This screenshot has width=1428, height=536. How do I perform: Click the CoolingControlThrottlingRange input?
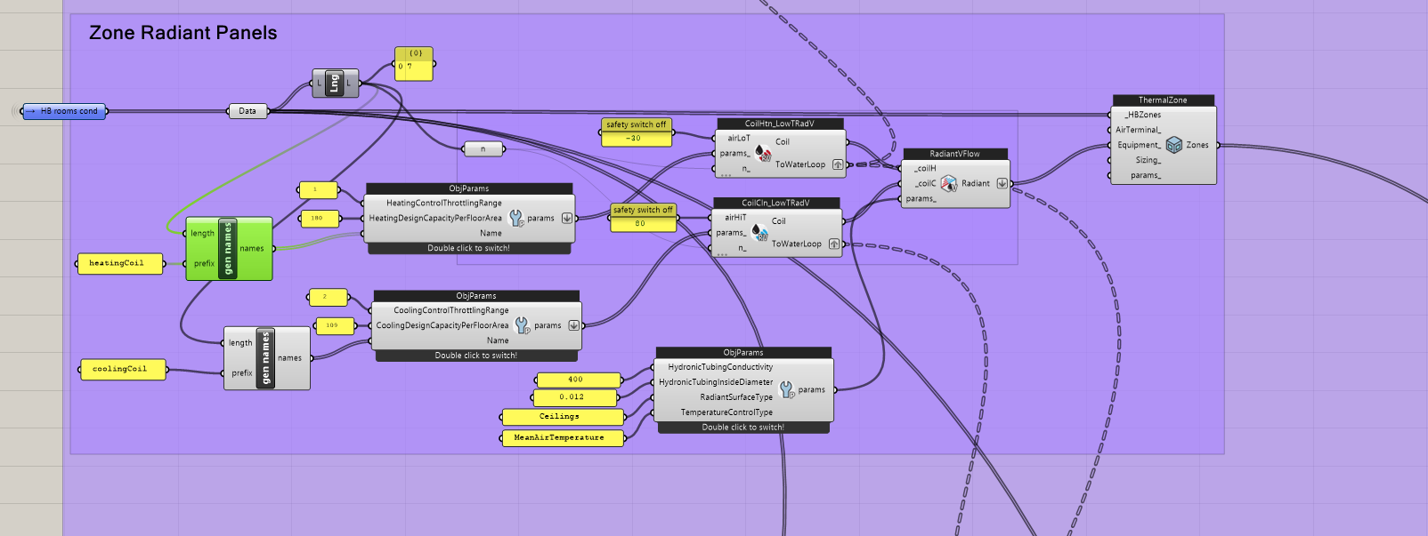451,310
